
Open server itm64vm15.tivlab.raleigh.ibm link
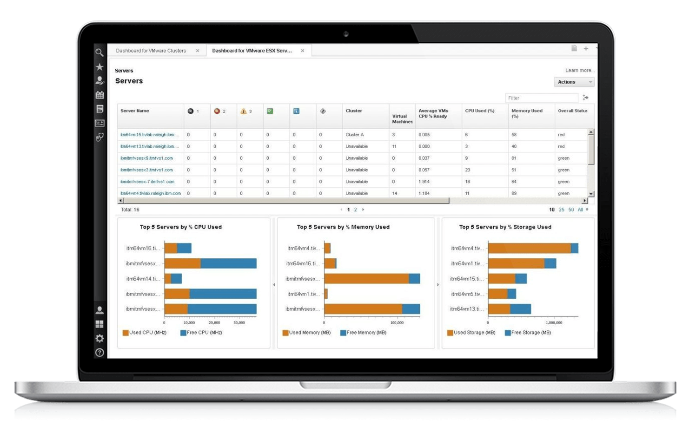(150, 135)
